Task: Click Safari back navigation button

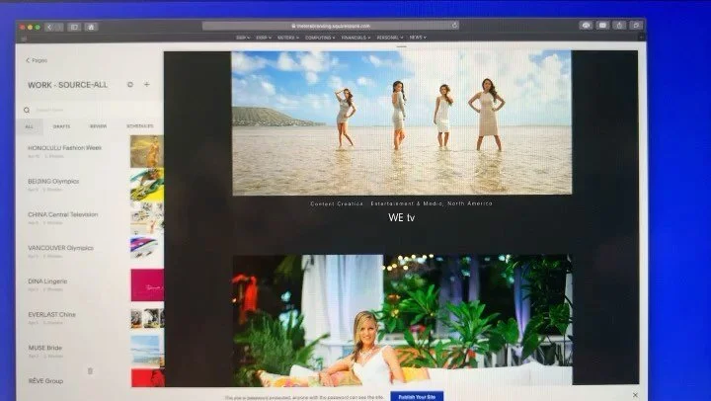Action: tap(49, 28)
